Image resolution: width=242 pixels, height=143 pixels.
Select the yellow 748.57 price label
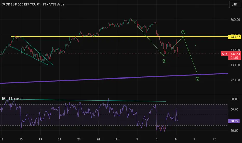tap(235, 37)
